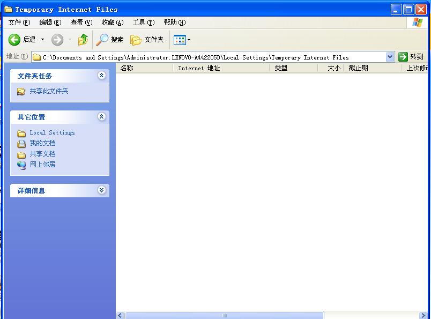Collapse the 文件夹任务 panel

click(101, 76)
